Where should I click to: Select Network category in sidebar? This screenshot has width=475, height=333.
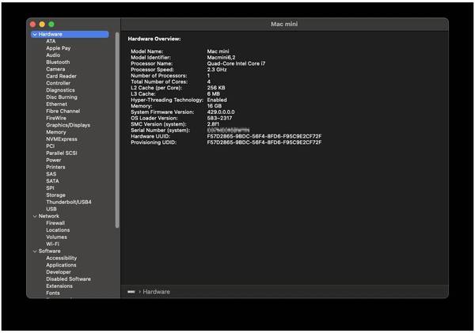[x=49, y=216]
